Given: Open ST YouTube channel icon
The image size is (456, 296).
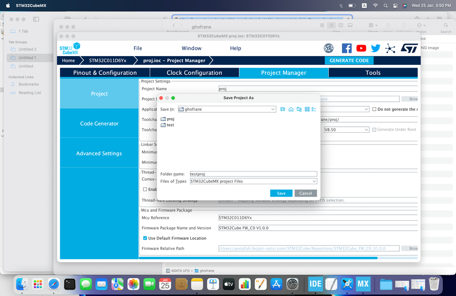Looking at the screenshot, I should 361,48.
